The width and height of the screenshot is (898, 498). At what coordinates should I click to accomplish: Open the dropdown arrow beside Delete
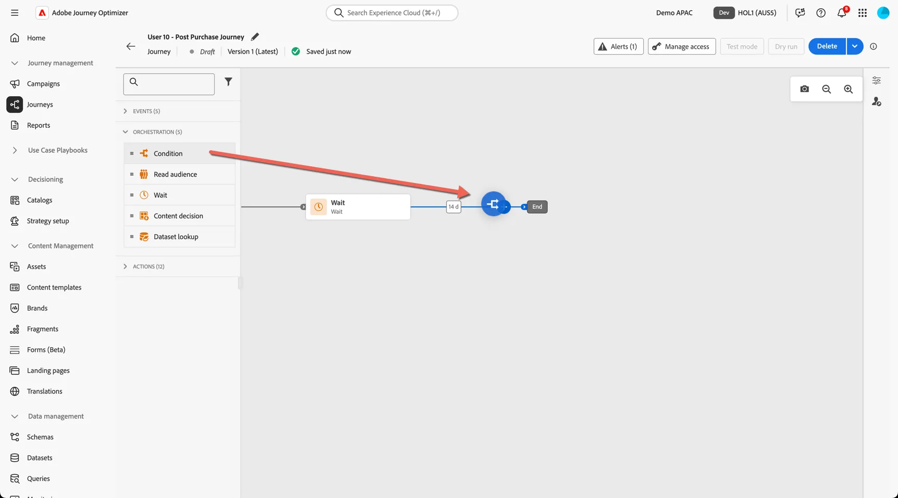pos(855,46)
